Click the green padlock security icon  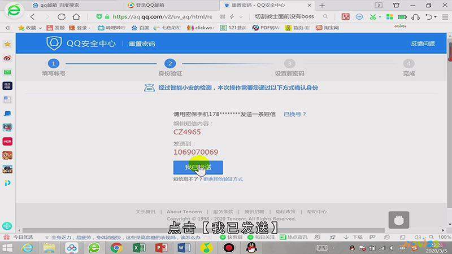click(x=107, y=17)
